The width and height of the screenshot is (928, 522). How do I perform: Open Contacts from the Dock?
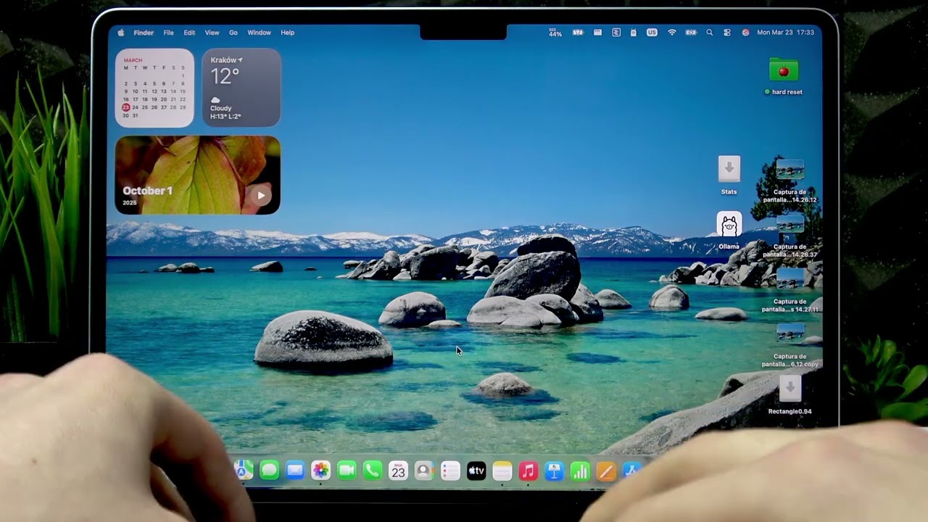(x=424, y=471)
